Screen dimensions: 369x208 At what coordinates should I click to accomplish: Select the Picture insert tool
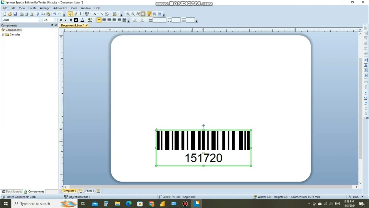click(115, 14)
